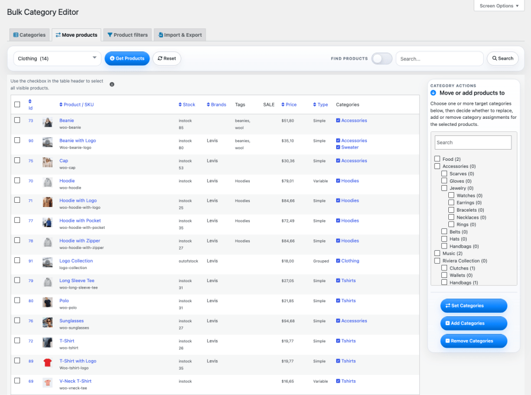
Task: Select the Beanie row checkbox
Action: [17, 120]
